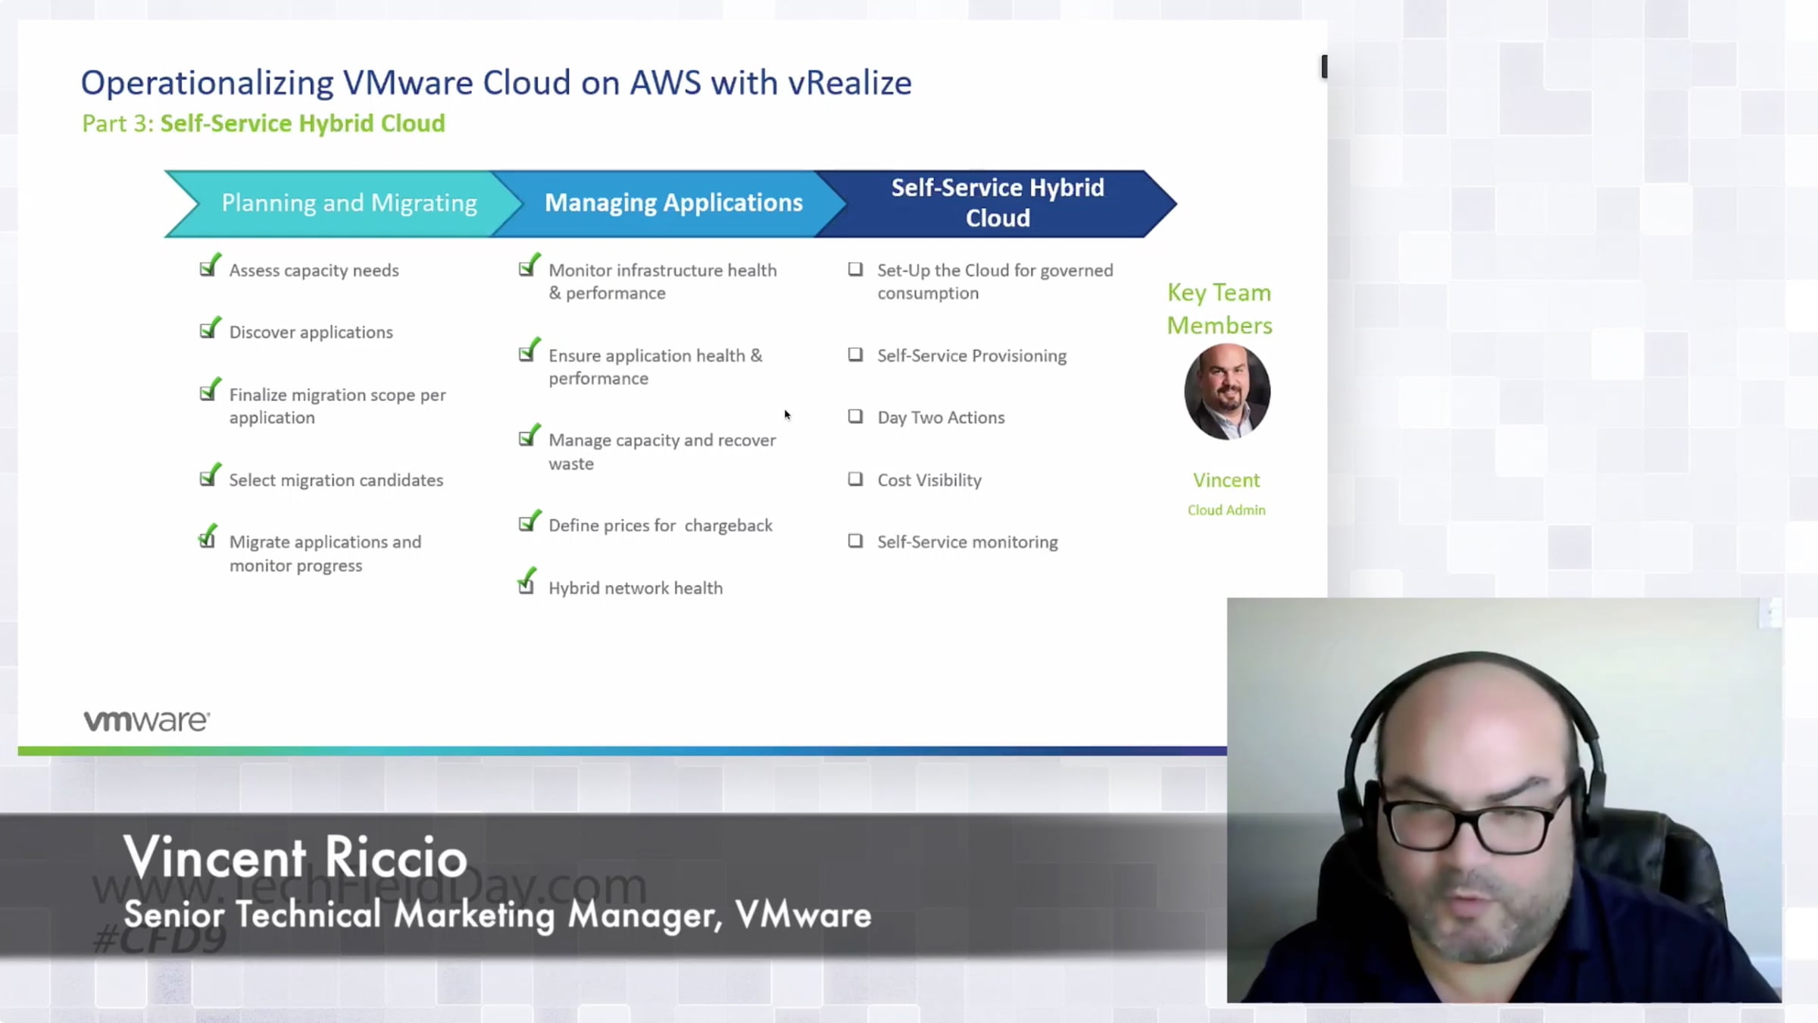Select the Self-Service Hybrid Cloud arrow

click(x=997, y=203)
